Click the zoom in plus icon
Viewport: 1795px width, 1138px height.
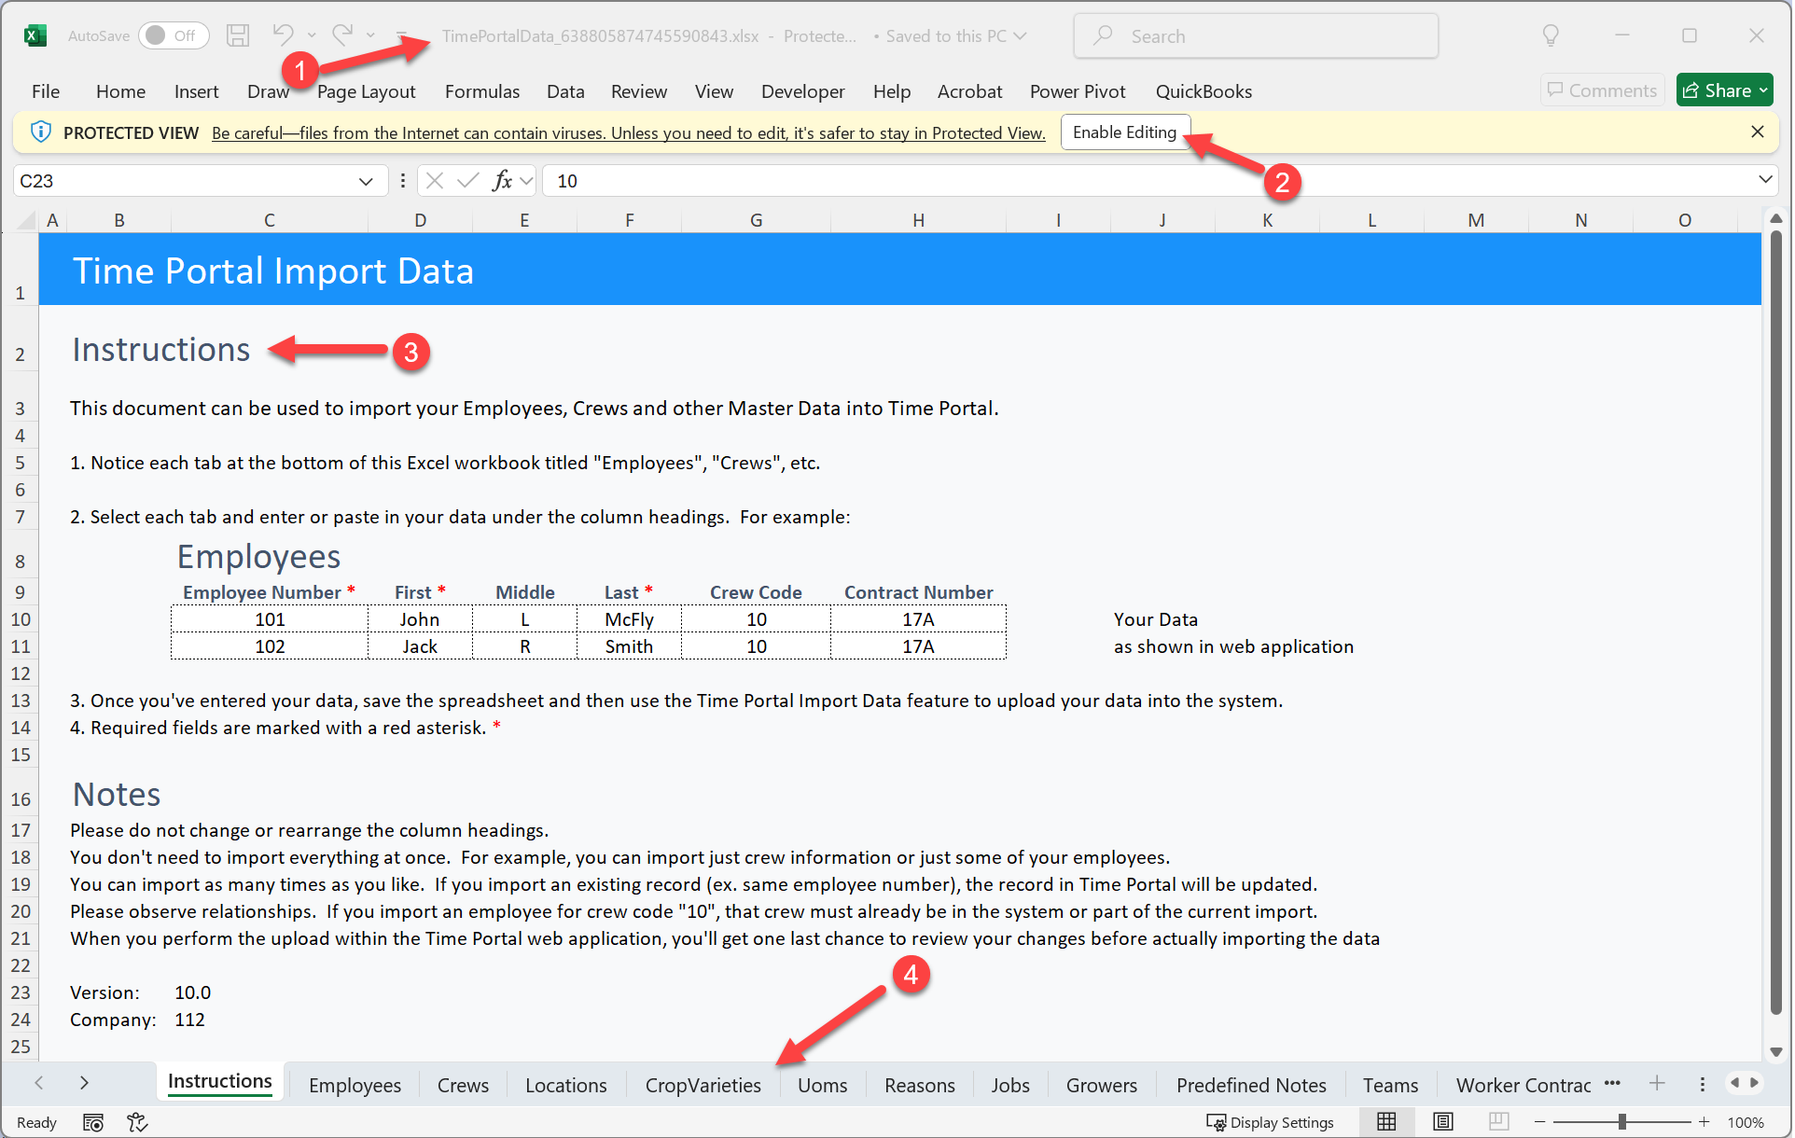pos(1704,1122)
